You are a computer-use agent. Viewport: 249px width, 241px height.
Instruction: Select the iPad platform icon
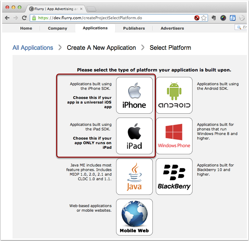pyautogui.click(x=134, y=136)
